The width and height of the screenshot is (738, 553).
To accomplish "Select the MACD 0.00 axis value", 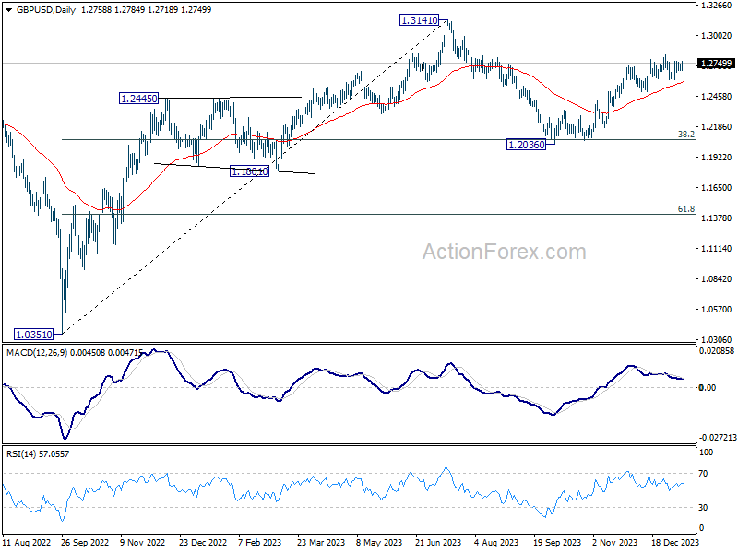I will point(708,387).
